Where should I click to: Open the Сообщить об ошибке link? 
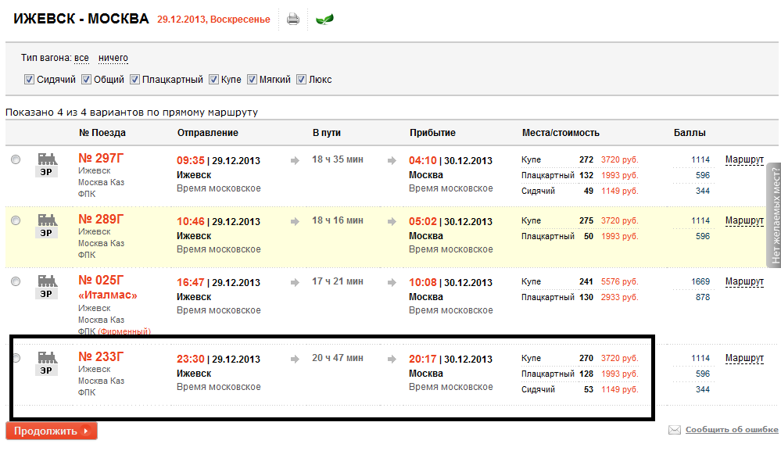point(732,430)
